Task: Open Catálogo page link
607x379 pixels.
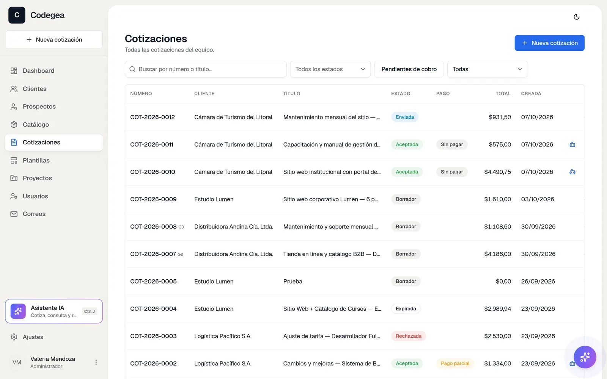Action: [x=54, y=125]
